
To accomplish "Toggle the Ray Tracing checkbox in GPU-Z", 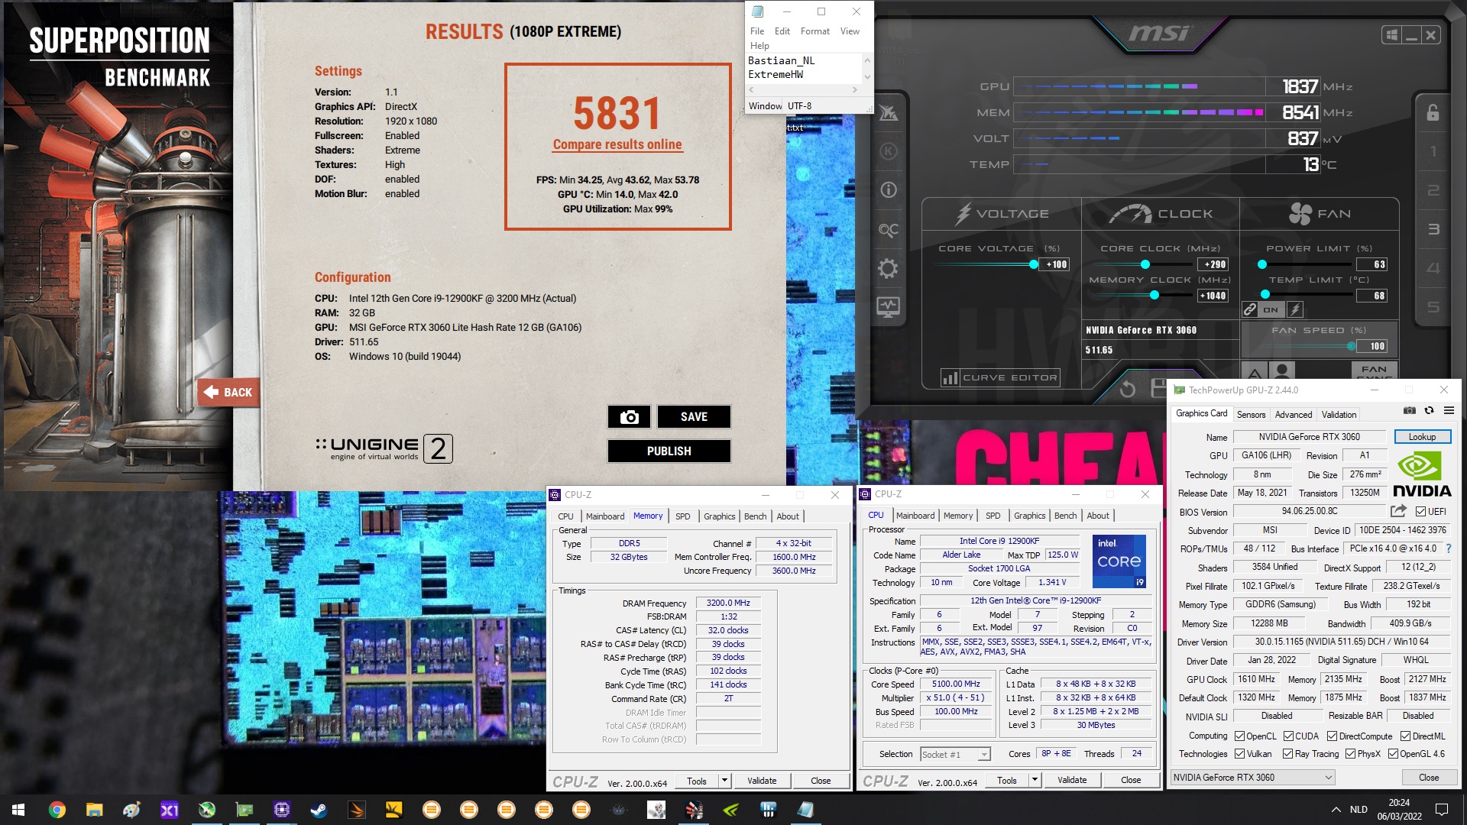I will (1288, 754).
